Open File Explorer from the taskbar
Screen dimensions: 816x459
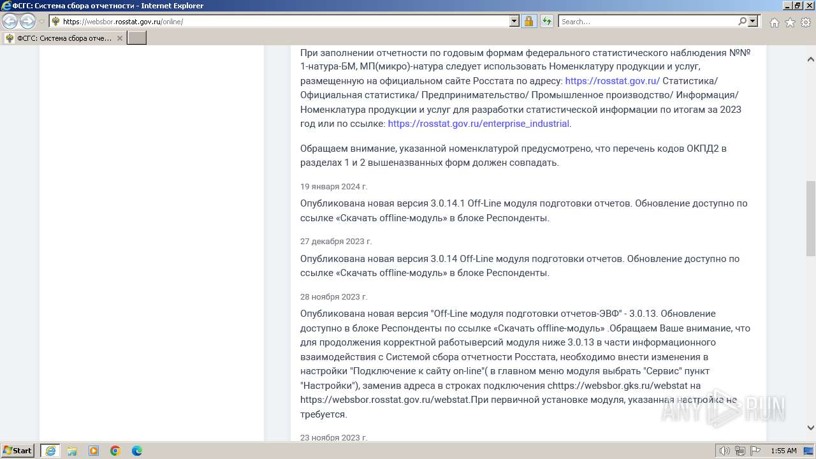click(x=72, y=451)
